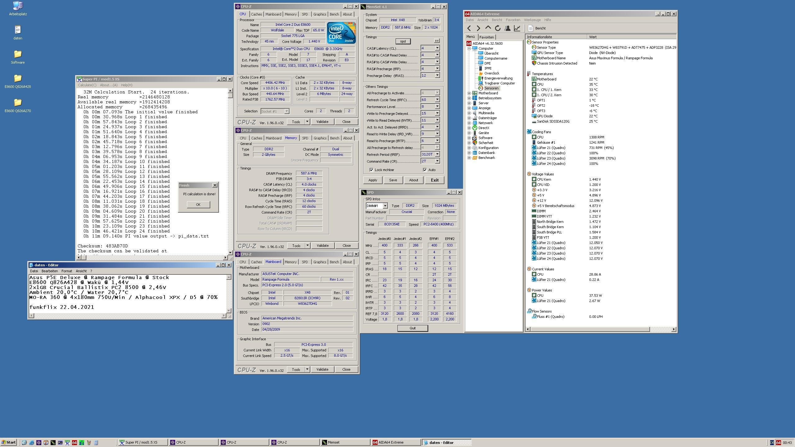
Task: Click AIDA64 back navigation arrow
Action: (469, 28)
